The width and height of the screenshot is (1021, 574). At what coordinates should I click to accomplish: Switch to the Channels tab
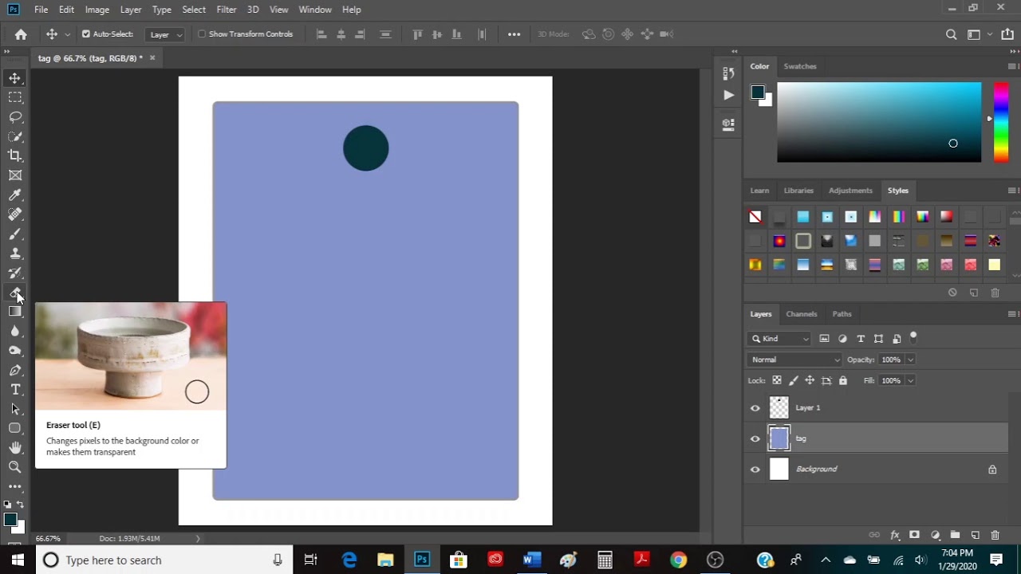coord(802,314)
